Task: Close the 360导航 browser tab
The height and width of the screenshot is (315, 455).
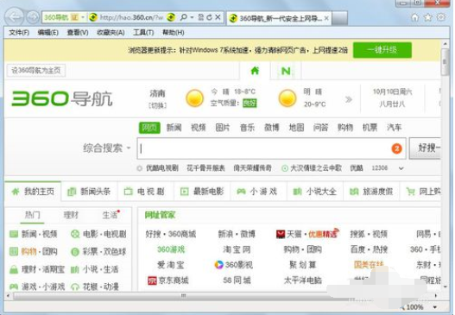Action: coord(326,18)
